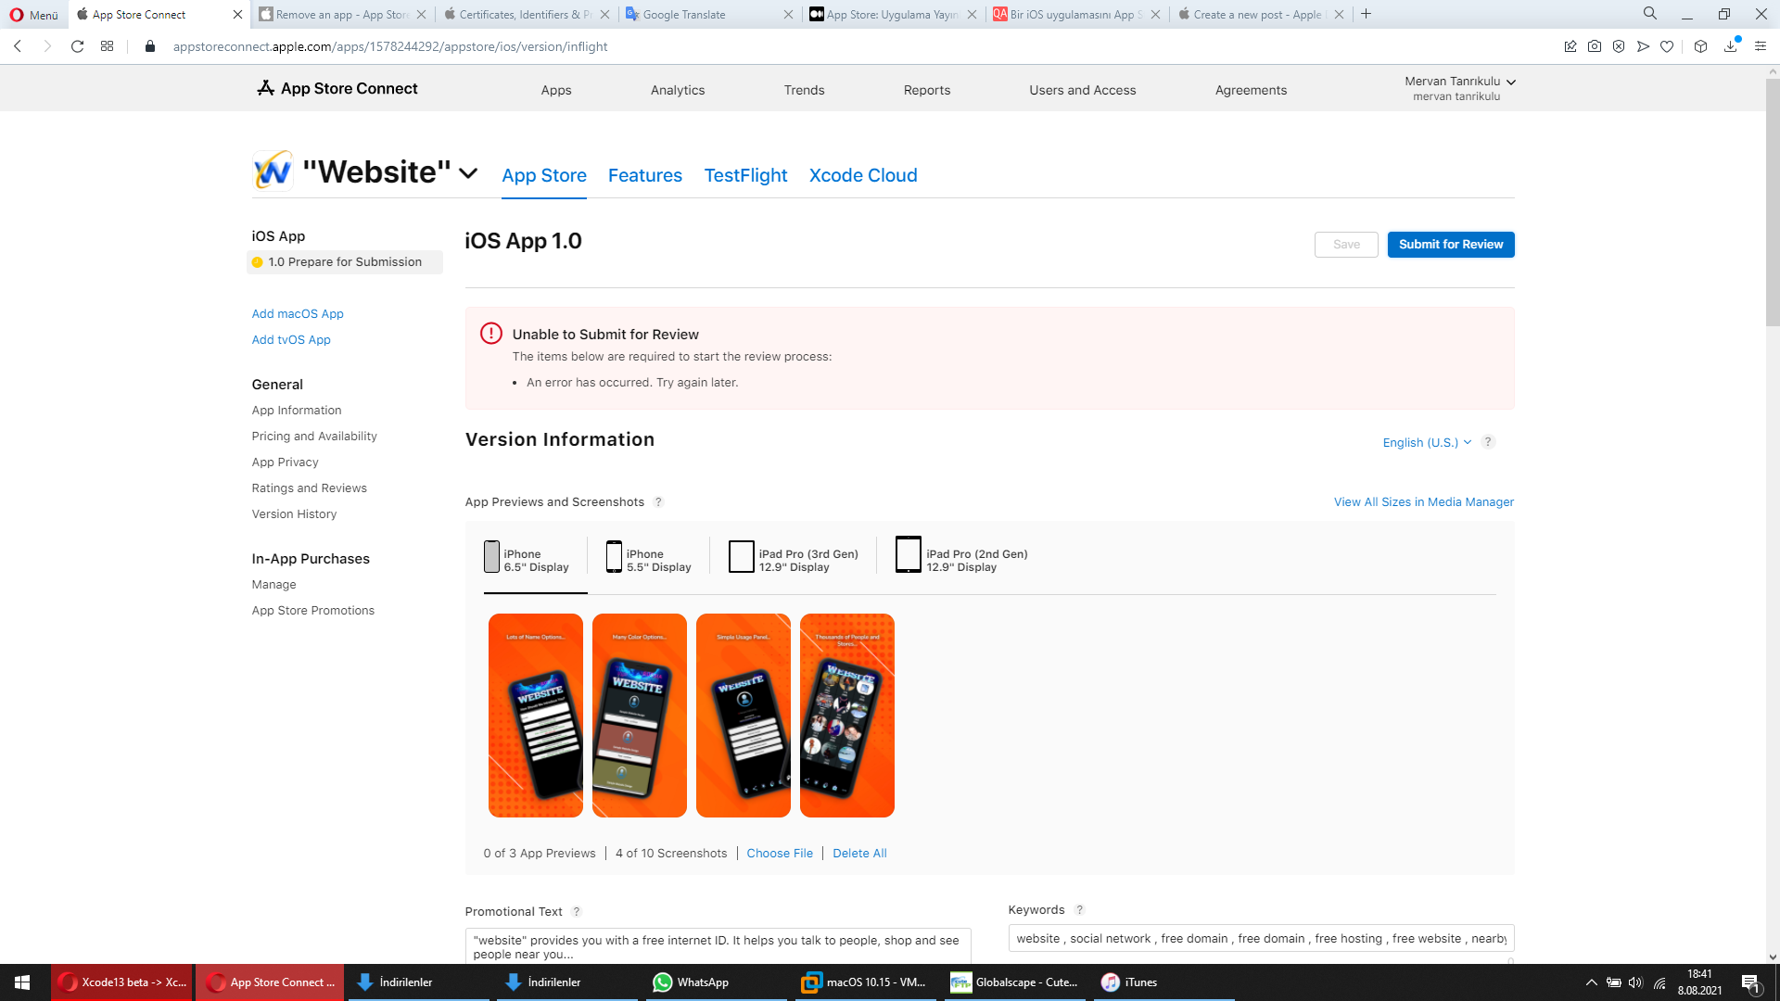Switch to the Features tab
This screenshot has width=1780, height=1001.
[645, 175]
